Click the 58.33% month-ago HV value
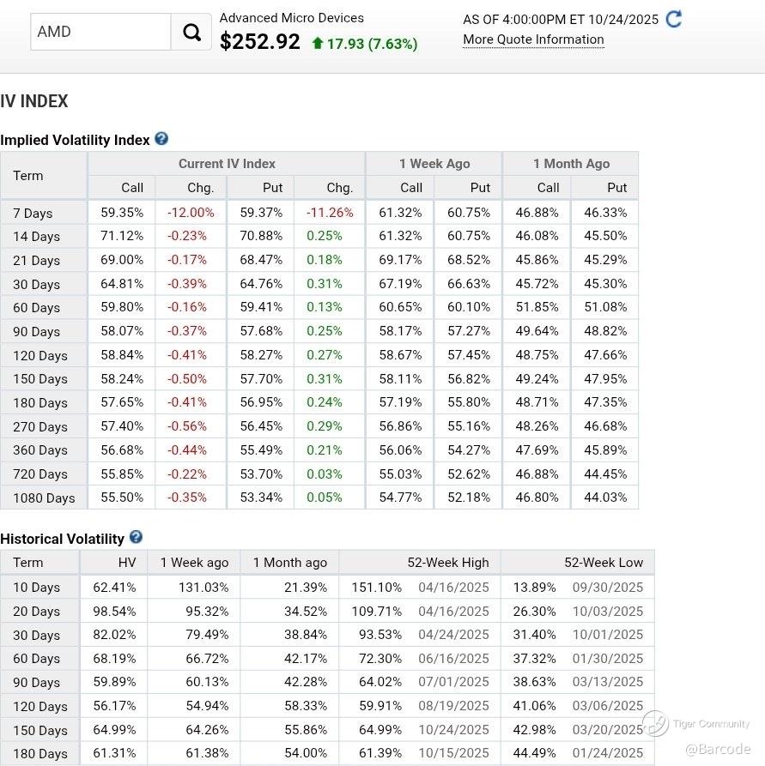765x766 pixels. (x=306, y=706)
